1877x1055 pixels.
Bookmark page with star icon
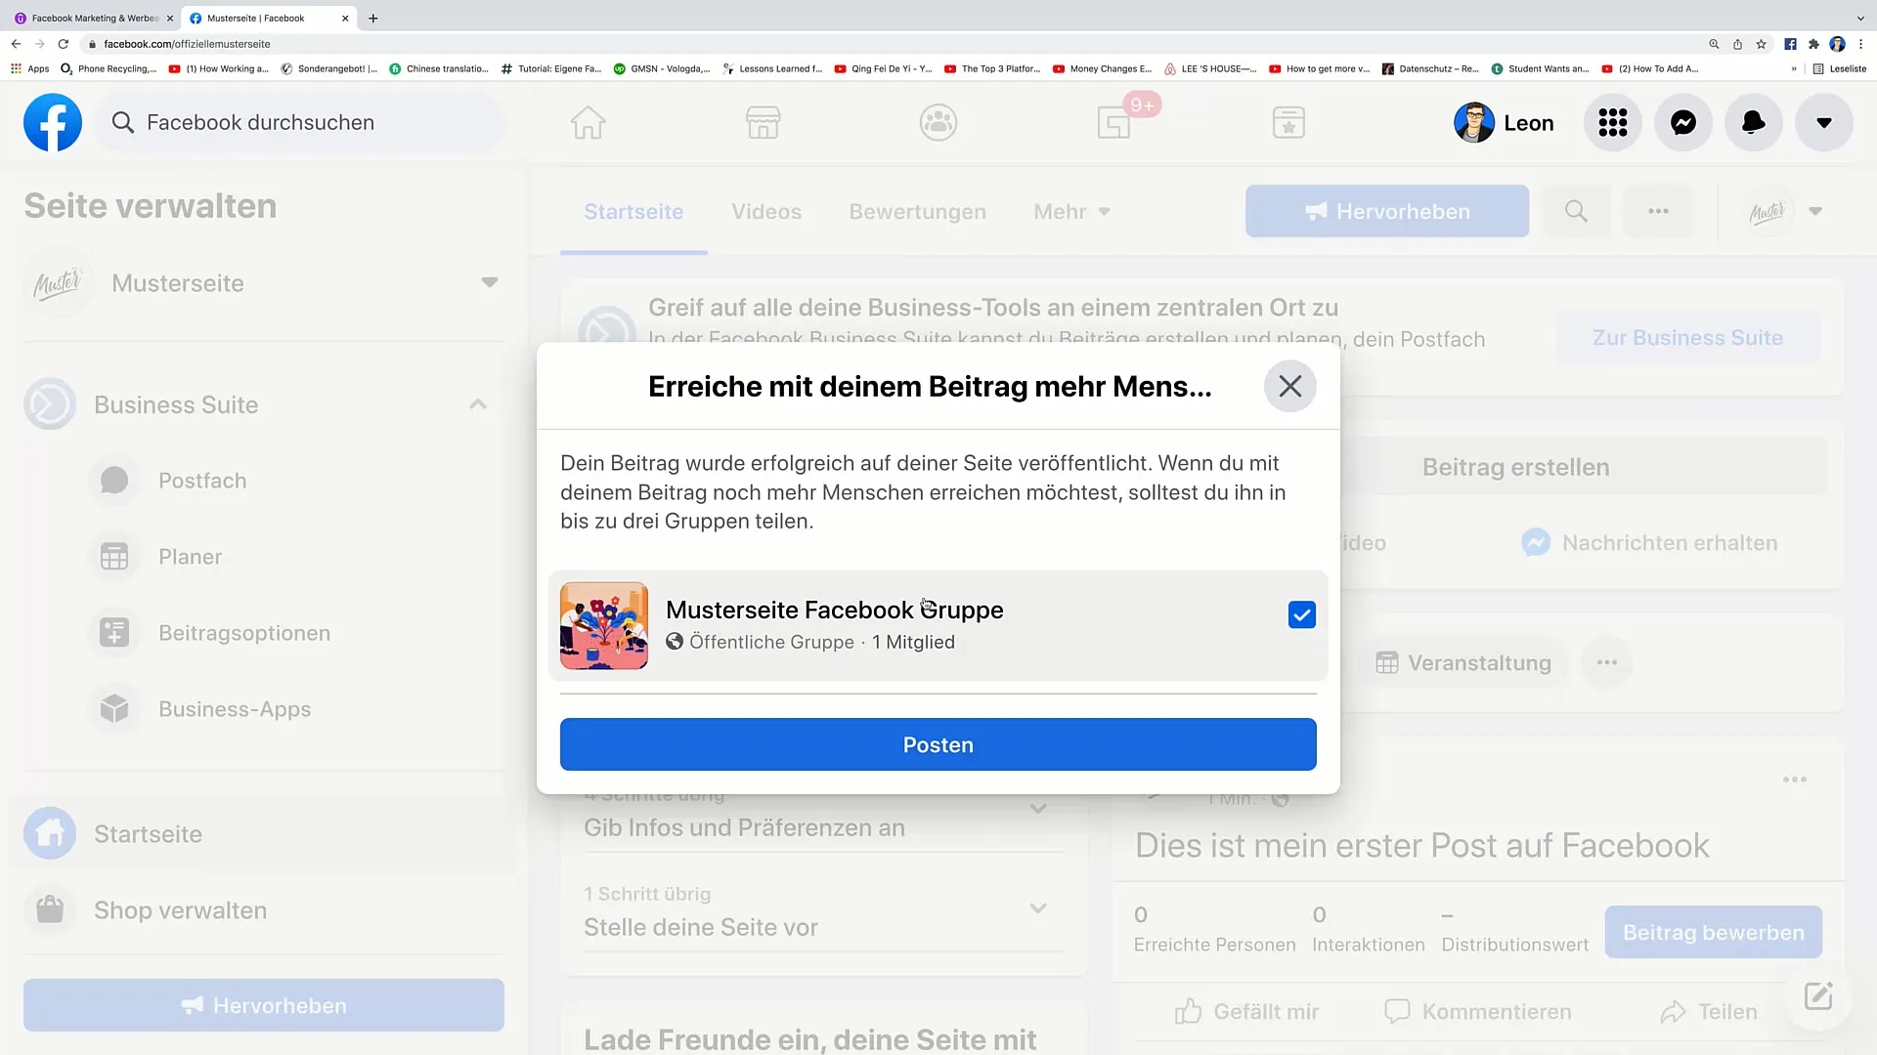pos(1761,44)
